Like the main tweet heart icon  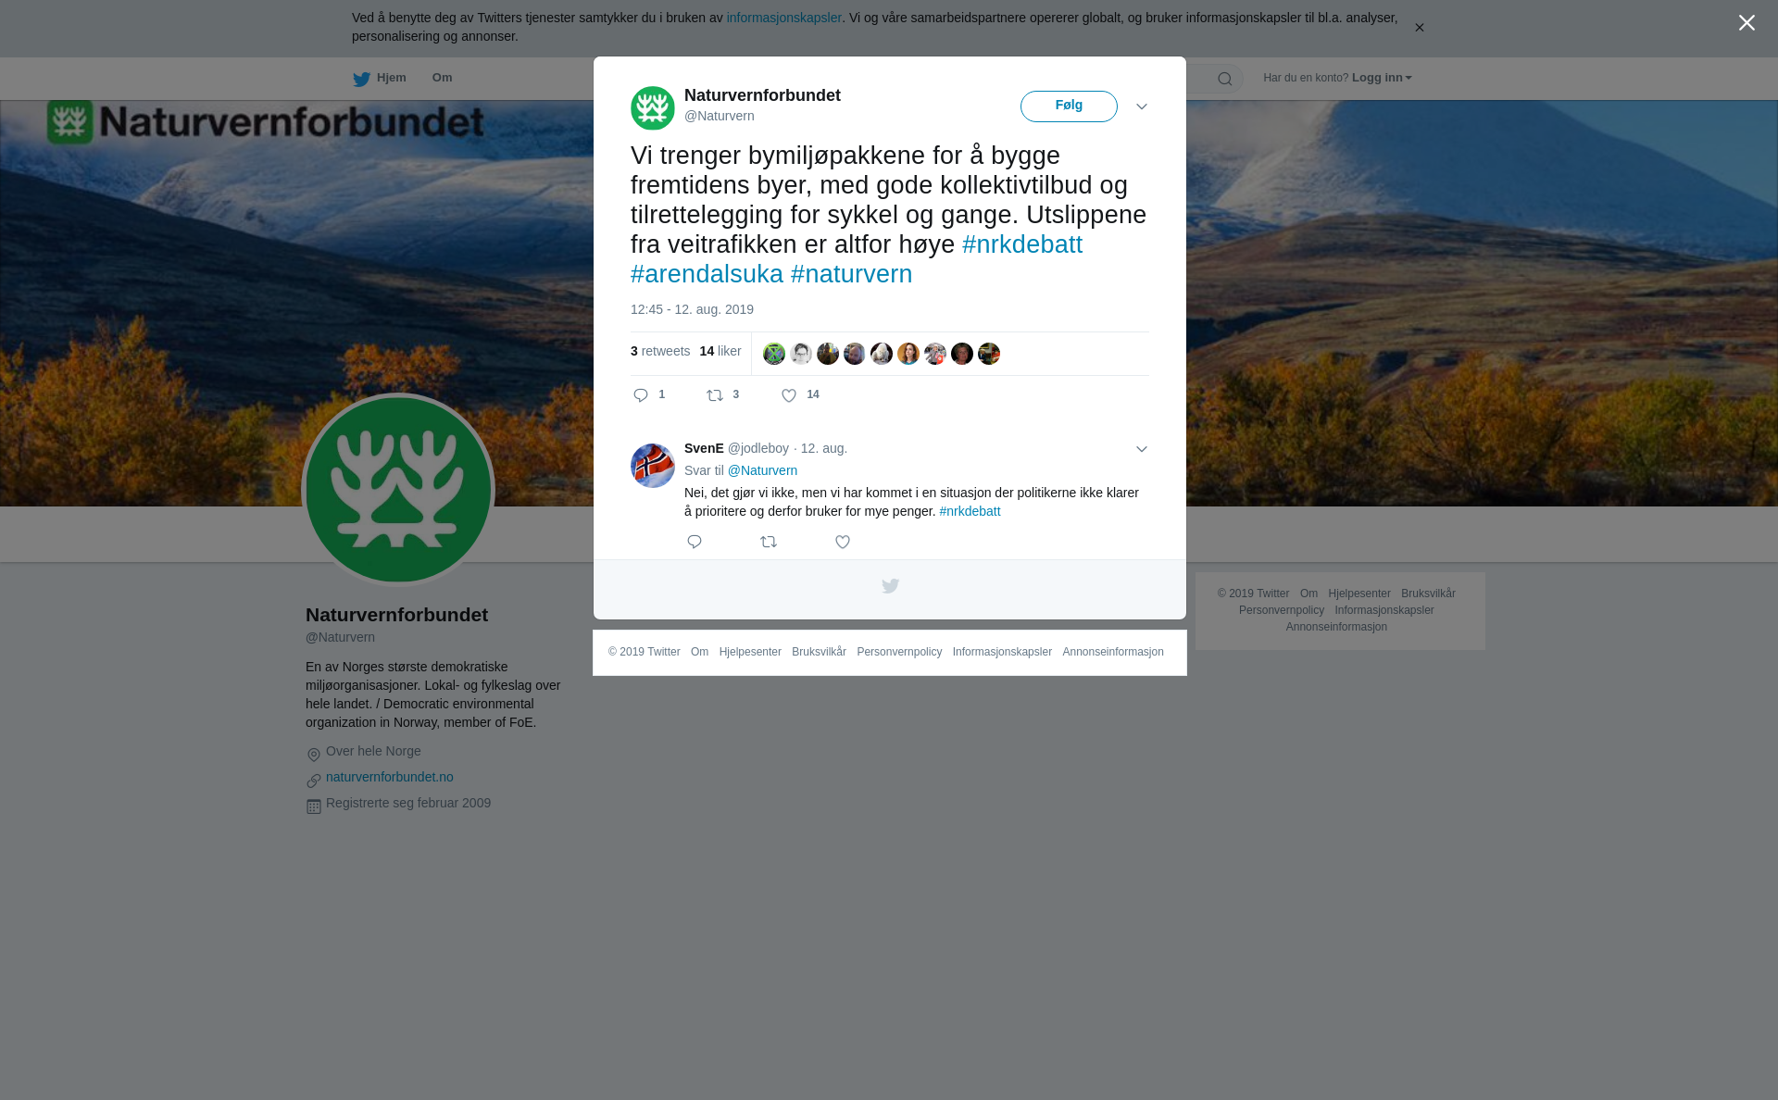[x=789, y=395]
